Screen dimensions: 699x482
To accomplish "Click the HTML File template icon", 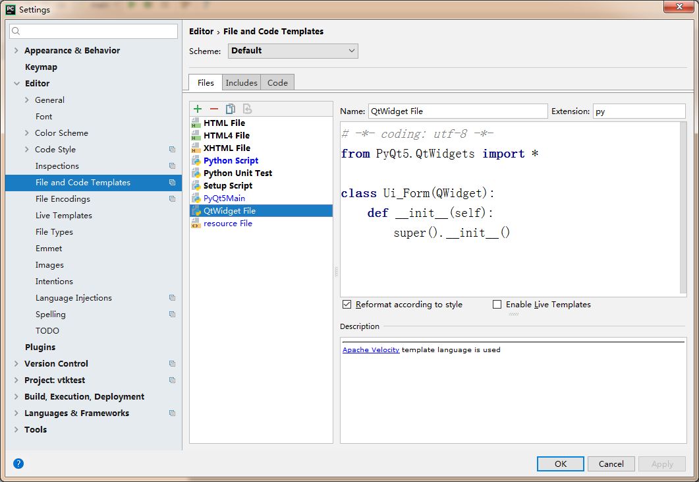I will (196, 123).
